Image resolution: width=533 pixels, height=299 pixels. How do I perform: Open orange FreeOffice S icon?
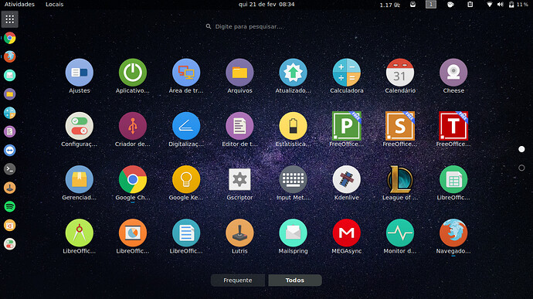coord(400,126)
